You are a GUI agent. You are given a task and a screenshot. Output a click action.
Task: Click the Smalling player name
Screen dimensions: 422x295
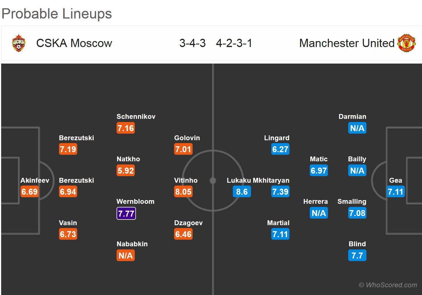pos(352,202)
